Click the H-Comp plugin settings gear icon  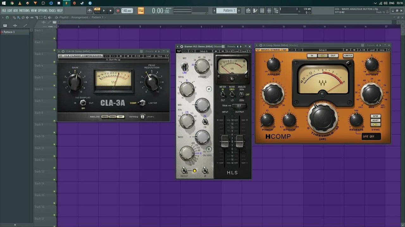tap(261, 45)
